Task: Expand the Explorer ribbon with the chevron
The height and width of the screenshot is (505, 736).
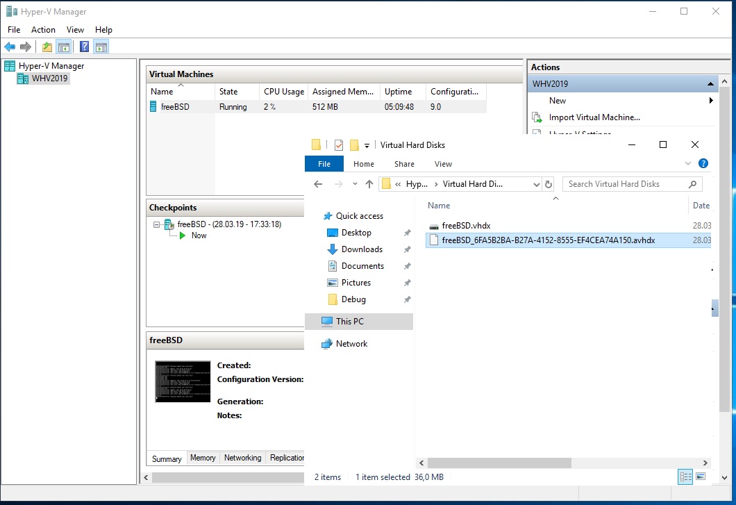Action: coord(687,163)
